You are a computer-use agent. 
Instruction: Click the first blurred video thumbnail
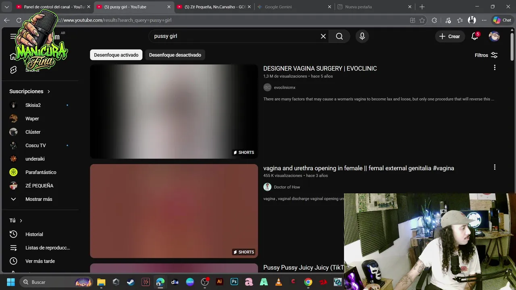[174, 112]
